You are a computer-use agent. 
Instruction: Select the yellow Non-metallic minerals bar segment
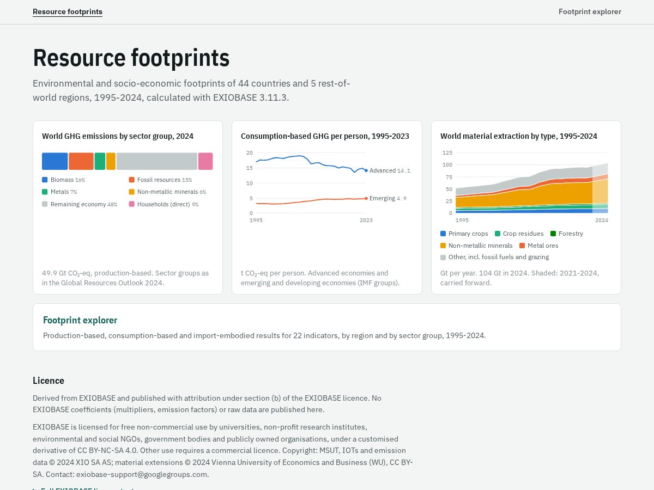pos(111,161)
